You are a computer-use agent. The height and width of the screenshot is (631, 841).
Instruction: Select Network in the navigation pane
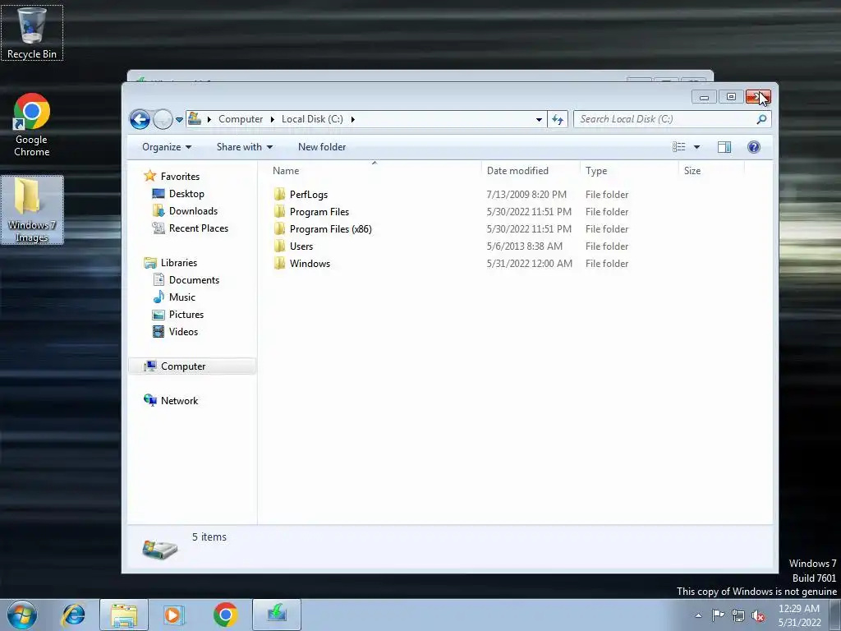point(179,401)
